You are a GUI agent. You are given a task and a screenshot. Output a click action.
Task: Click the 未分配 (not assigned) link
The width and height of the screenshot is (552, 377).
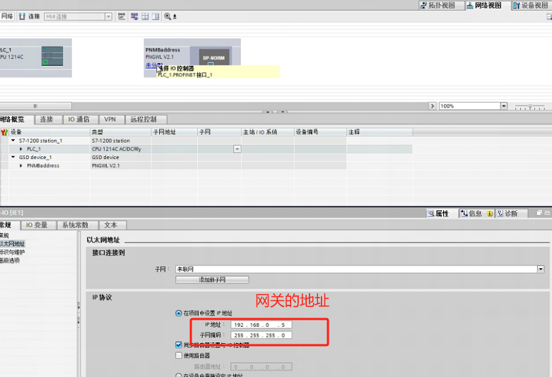[152, 65]
